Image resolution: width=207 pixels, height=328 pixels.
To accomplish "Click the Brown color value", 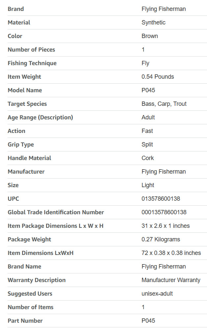I will [150, 36].
